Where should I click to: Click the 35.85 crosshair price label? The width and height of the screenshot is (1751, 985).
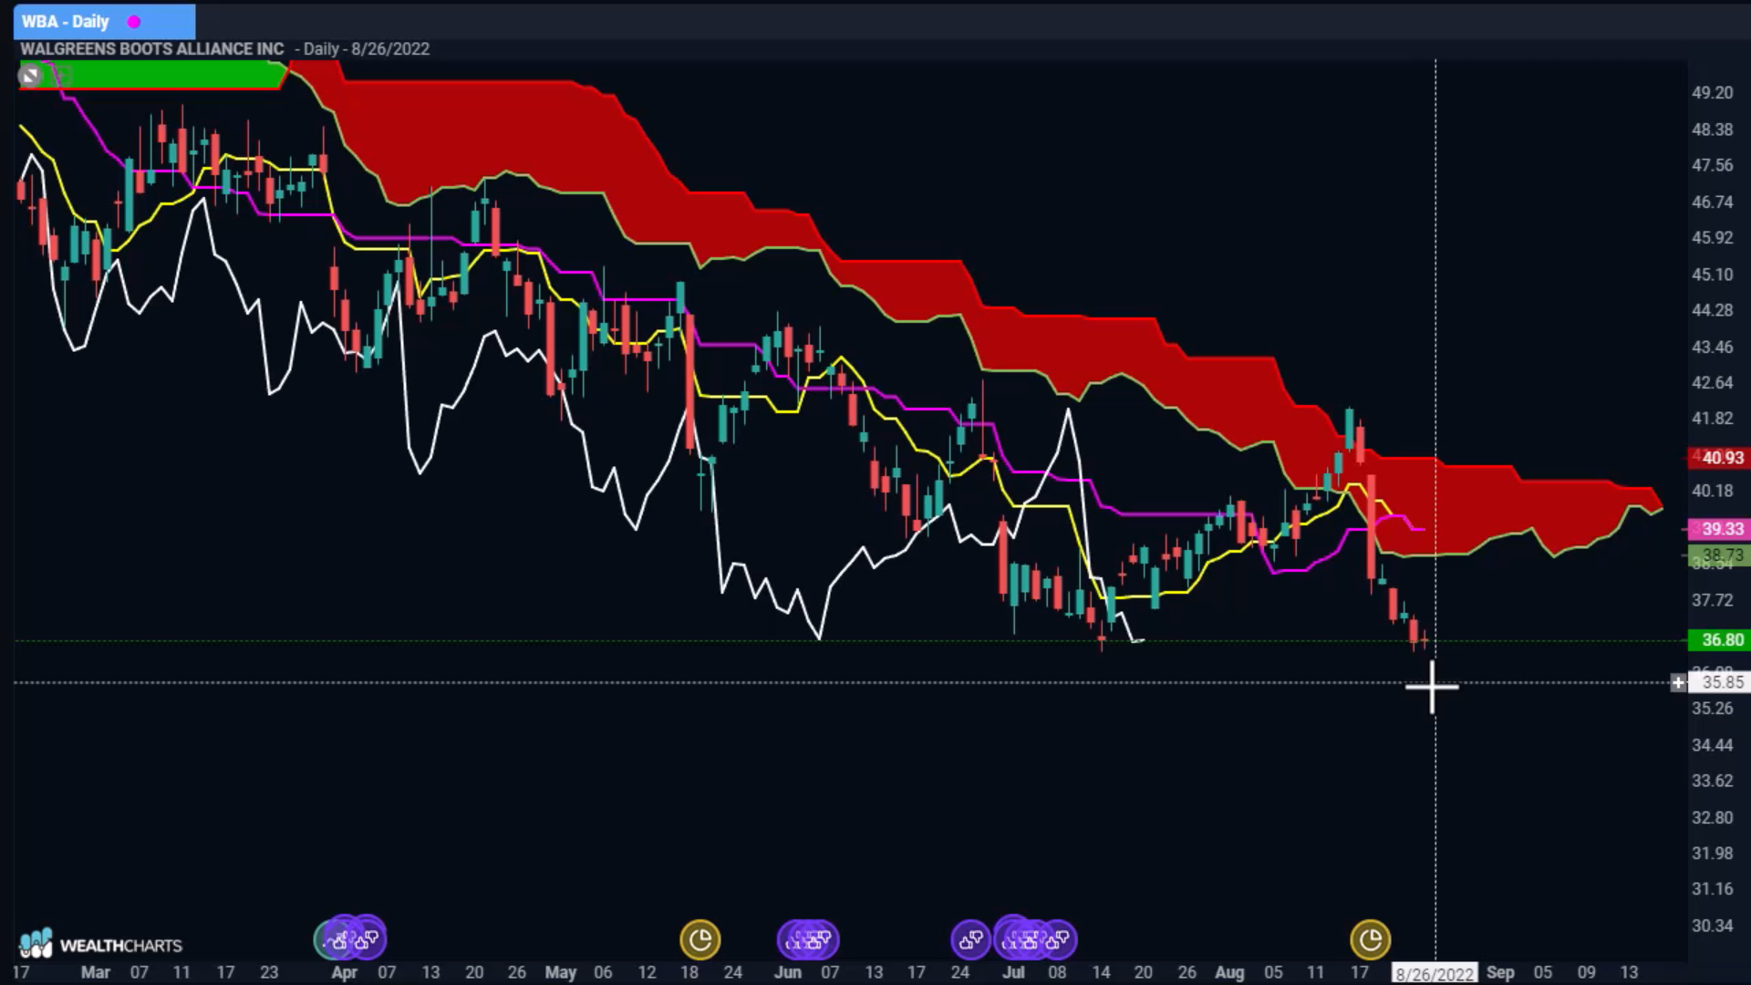click(1722, 682)
